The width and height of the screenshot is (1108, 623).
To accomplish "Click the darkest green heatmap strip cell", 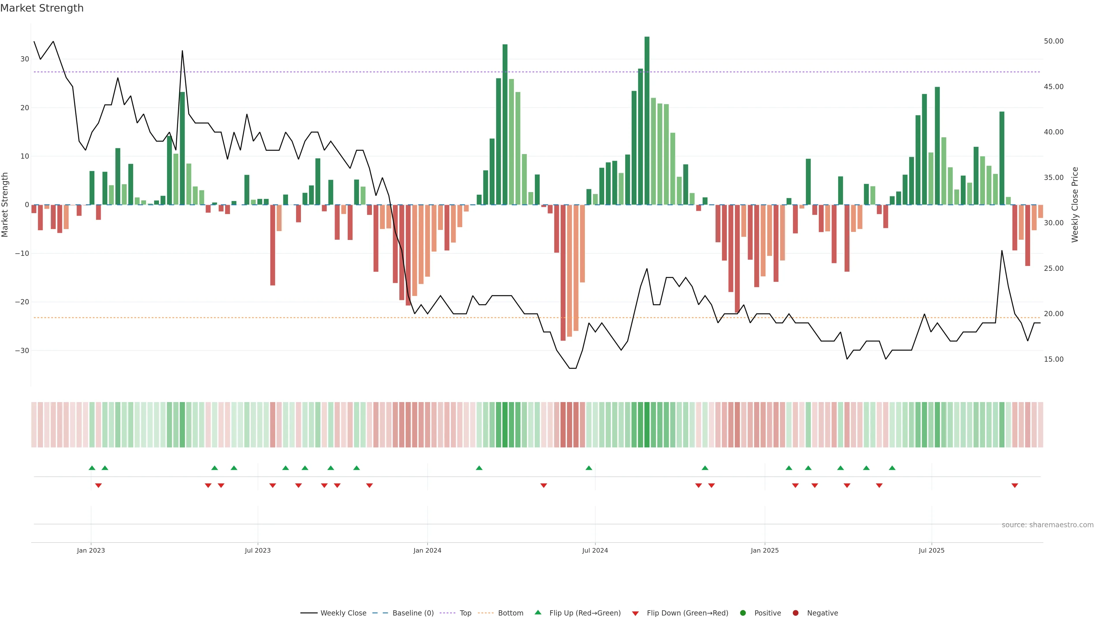I will pos(647,425).
